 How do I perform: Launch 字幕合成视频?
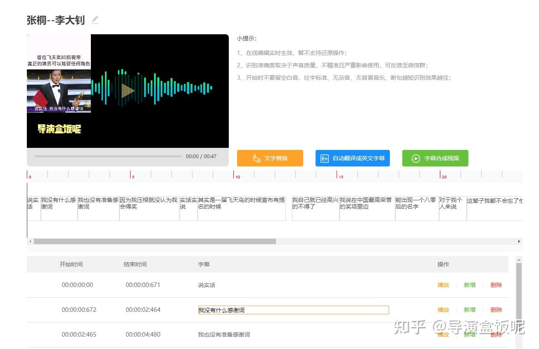435,158
